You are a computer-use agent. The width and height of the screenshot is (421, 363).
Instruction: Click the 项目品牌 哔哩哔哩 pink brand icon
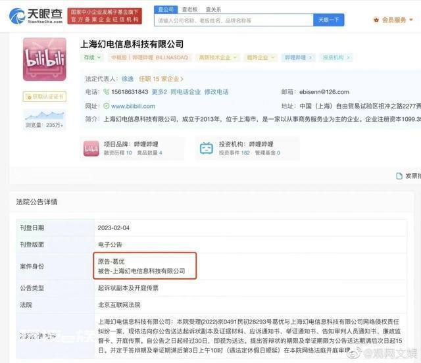91,149
